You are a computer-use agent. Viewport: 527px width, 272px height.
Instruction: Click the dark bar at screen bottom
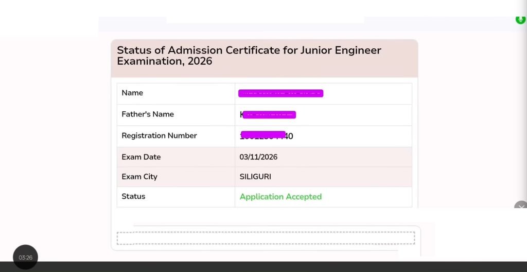click(263, 267)
